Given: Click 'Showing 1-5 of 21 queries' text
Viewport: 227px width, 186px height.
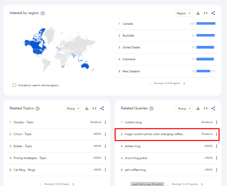Looking at the screenshot, I should (185, 184).
